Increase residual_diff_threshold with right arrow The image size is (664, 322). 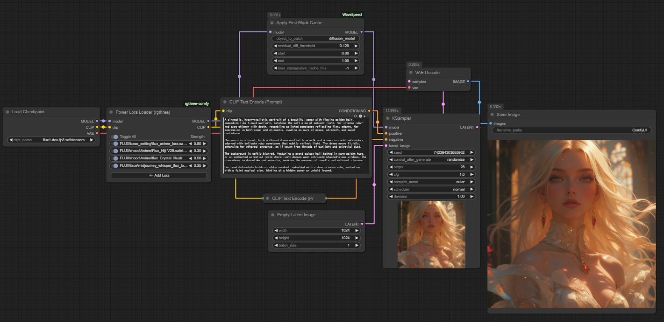356,46
